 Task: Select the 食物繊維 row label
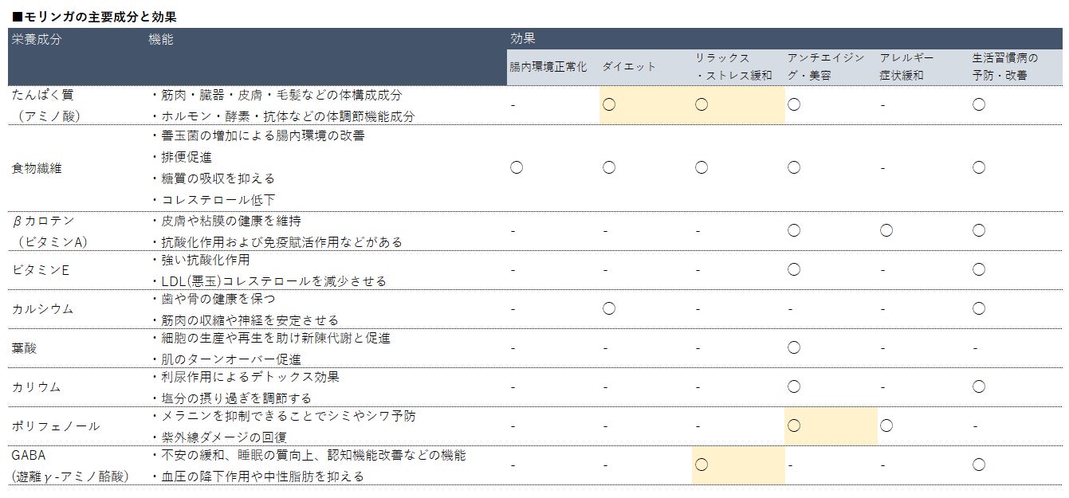[x=37, y=168]
